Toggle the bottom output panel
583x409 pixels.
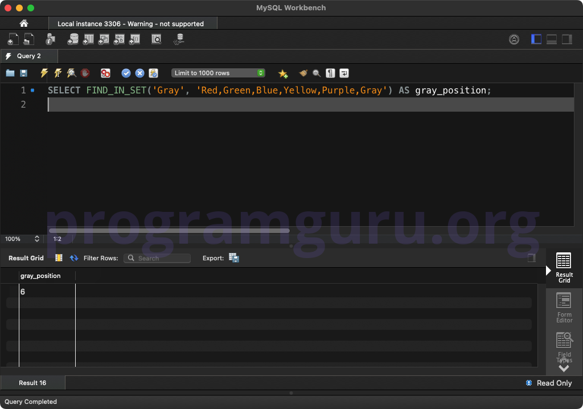(x=551, y=39)
